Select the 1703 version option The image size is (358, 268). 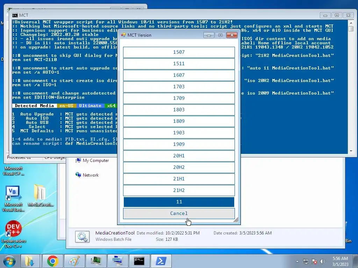[179, 87]
